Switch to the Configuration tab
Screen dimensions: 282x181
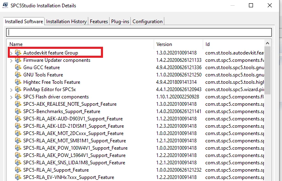148,22
